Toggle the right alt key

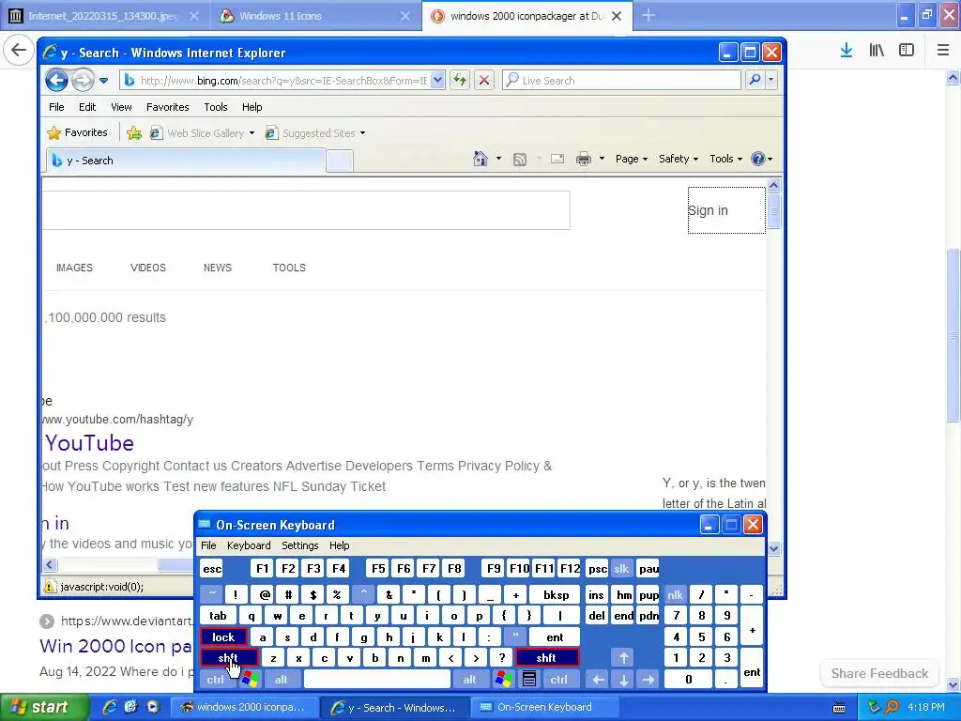(x=469, y=679)
